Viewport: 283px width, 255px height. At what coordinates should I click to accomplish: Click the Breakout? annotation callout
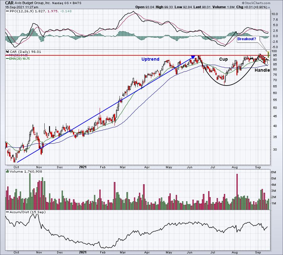247,39
